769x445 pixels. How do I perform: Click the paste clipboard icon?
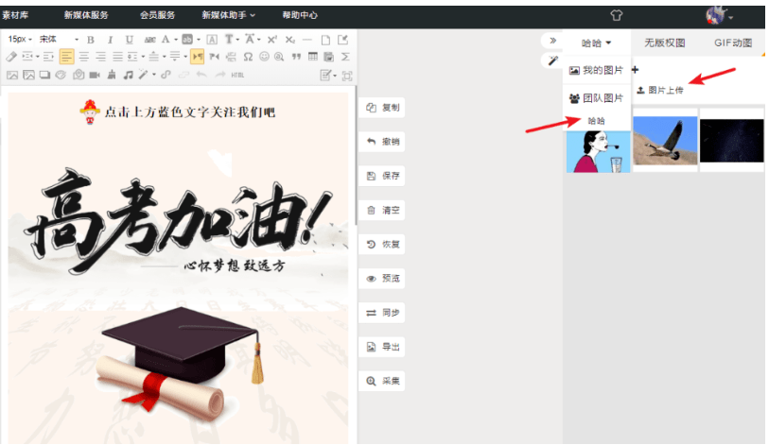point(329,57)
